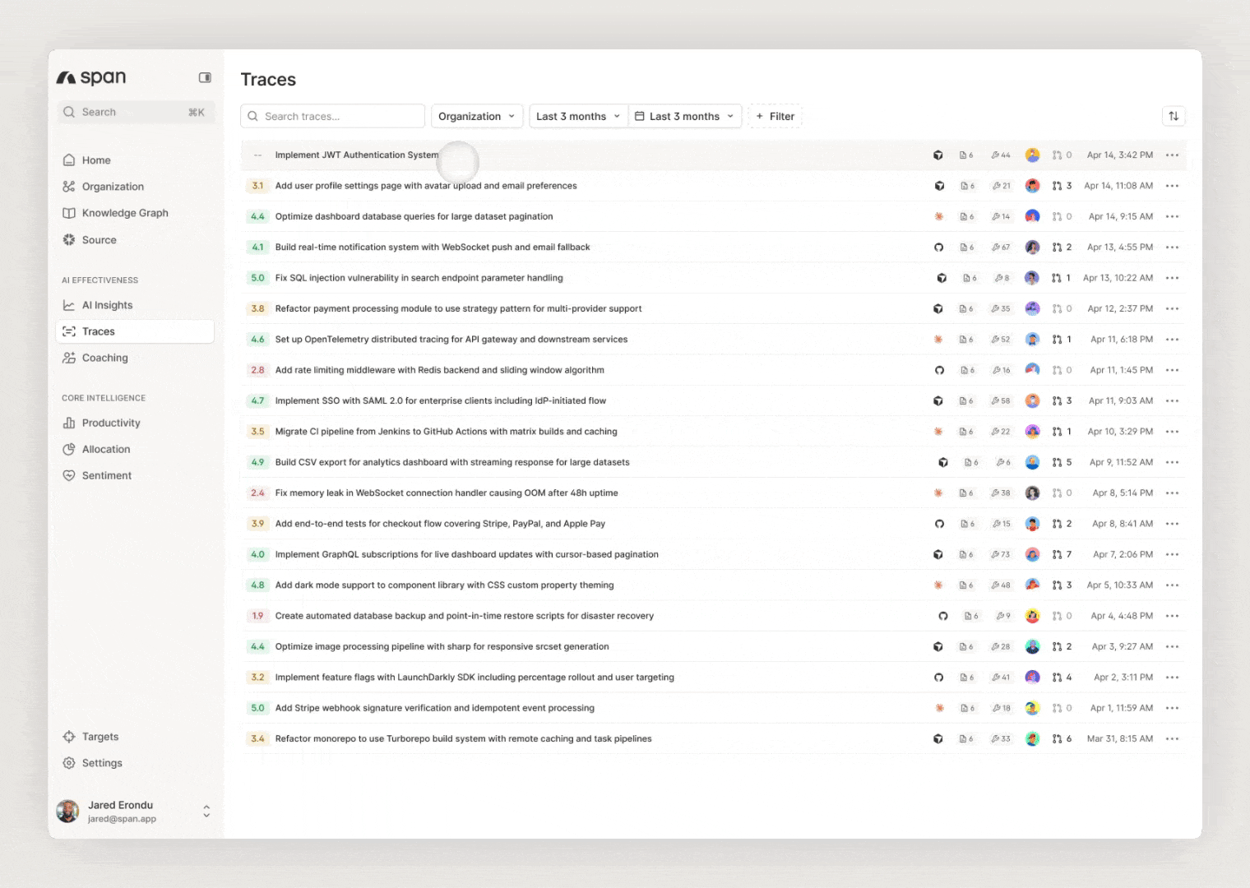The height and width of the screenshot is (888, 1250).
Task: Open trace Implement feature flags with LaunchDarkly
Action: coord(475,678)
